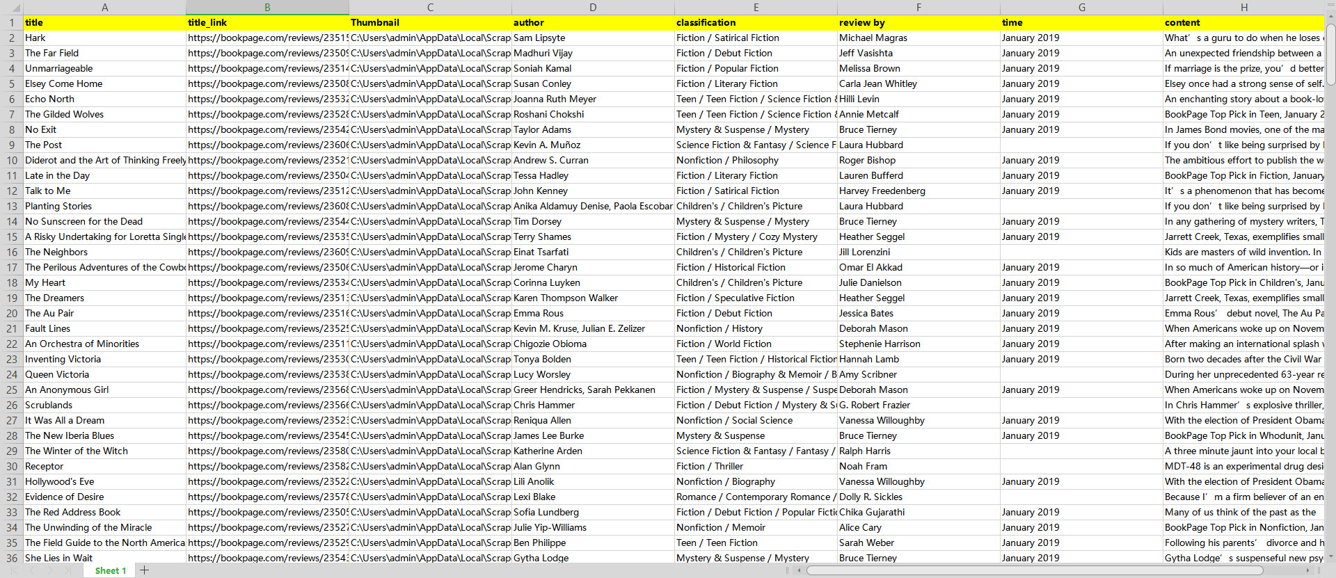Click 'Roger Bishop' reviewer cell
The width and height of the screenshot is (1336, 578).
pyautogui.click(x=919, y=160)
